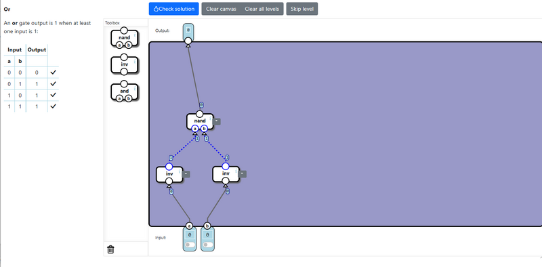Click the info icon on toolbox and gate
Image resolution: width=542 pixels, height=267 pixels.
click(x=135, y=89)
